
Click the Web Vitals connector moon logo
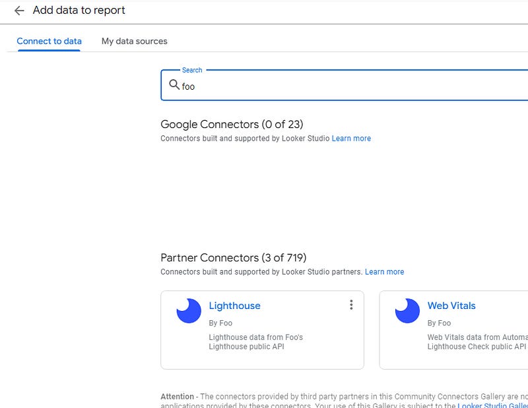(x=407, y=311)
